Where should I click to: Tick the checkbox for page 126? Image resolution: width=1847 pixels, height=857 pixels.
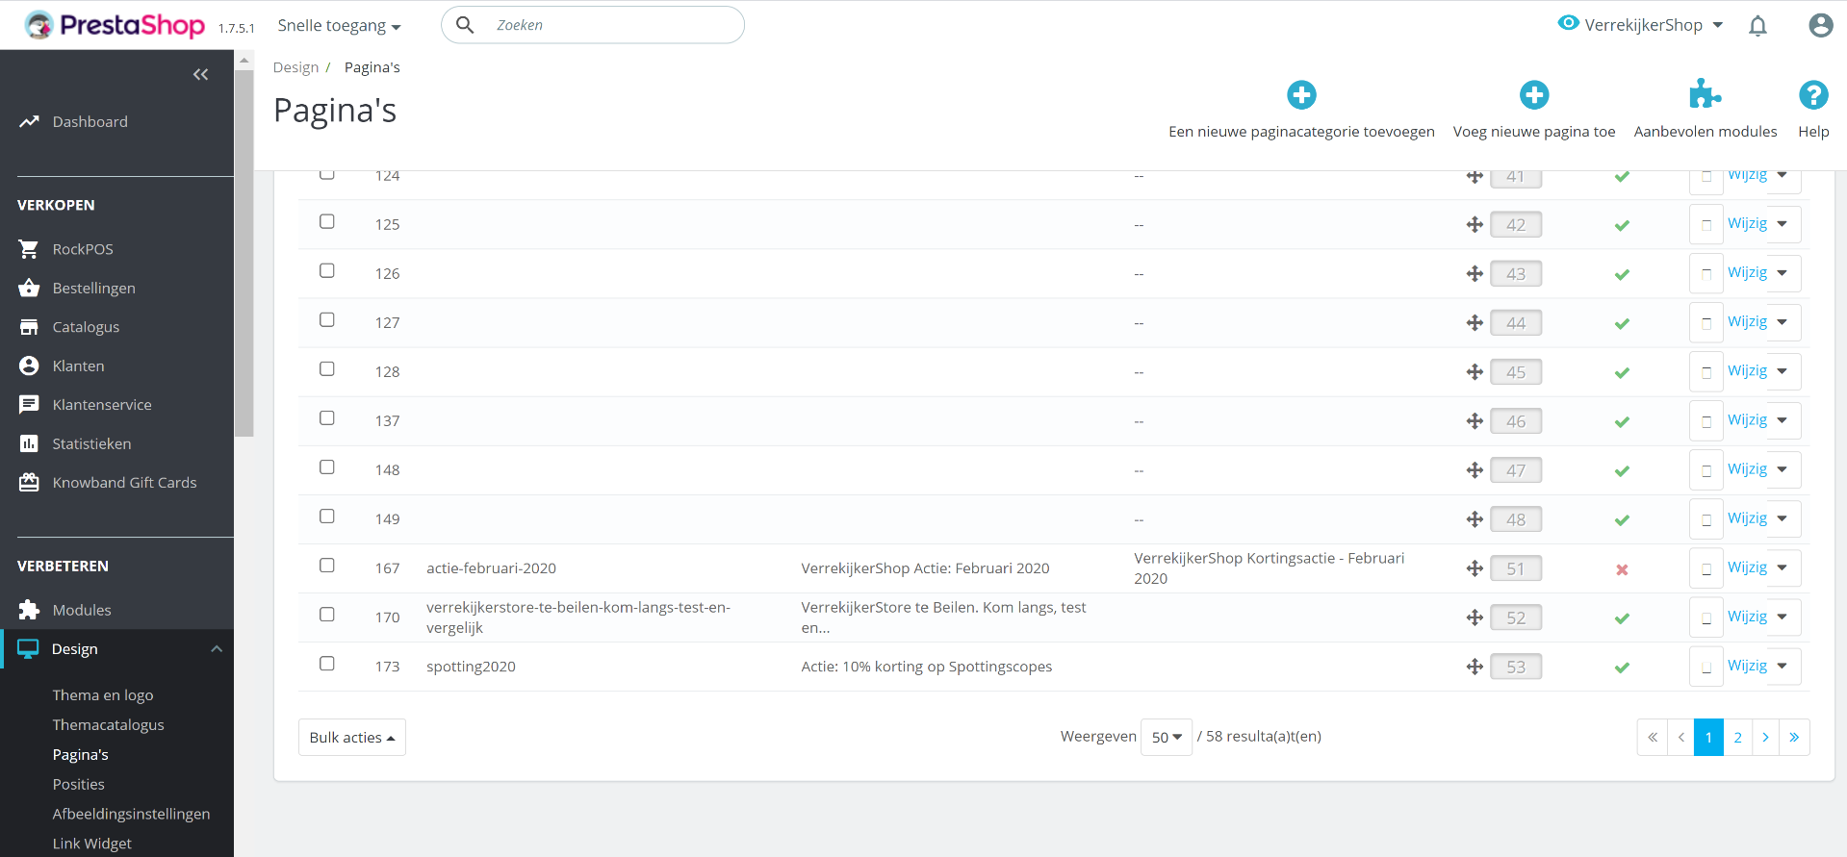(327, 270)
